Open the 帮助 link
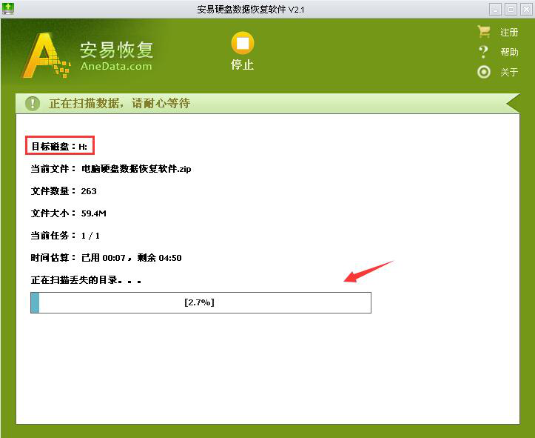This screenshot has height=438, width=535. [509, 53]
